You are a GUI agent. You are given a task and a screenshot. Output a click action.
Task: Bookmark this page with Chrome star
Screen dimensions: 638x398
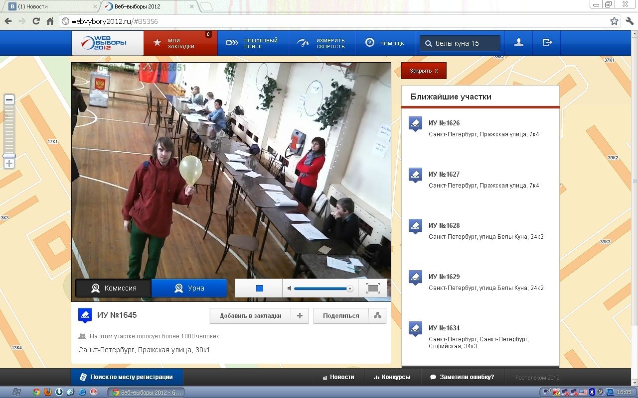click(614, 21)
